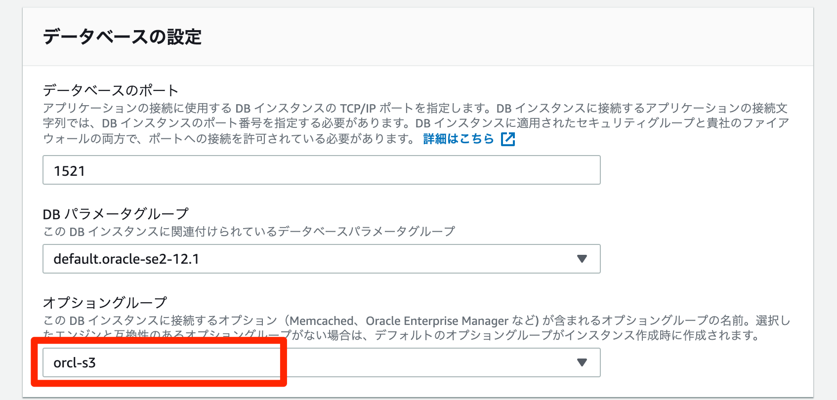Image resolution: width=837 pixels, height=400 pixels.
Task: Click the parameter group description text
Action: pyautogui.click(x=249, y=232)
